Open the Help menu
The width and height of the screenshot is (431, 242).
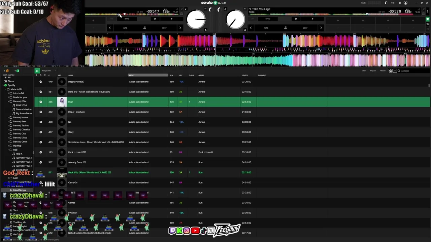[393, 3]
